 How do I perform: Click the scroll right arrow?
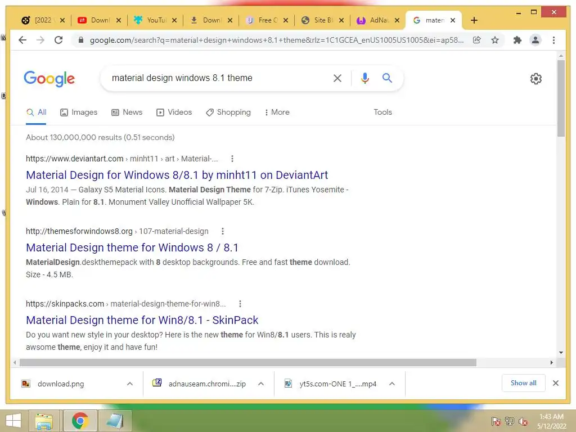coord(551,363)
